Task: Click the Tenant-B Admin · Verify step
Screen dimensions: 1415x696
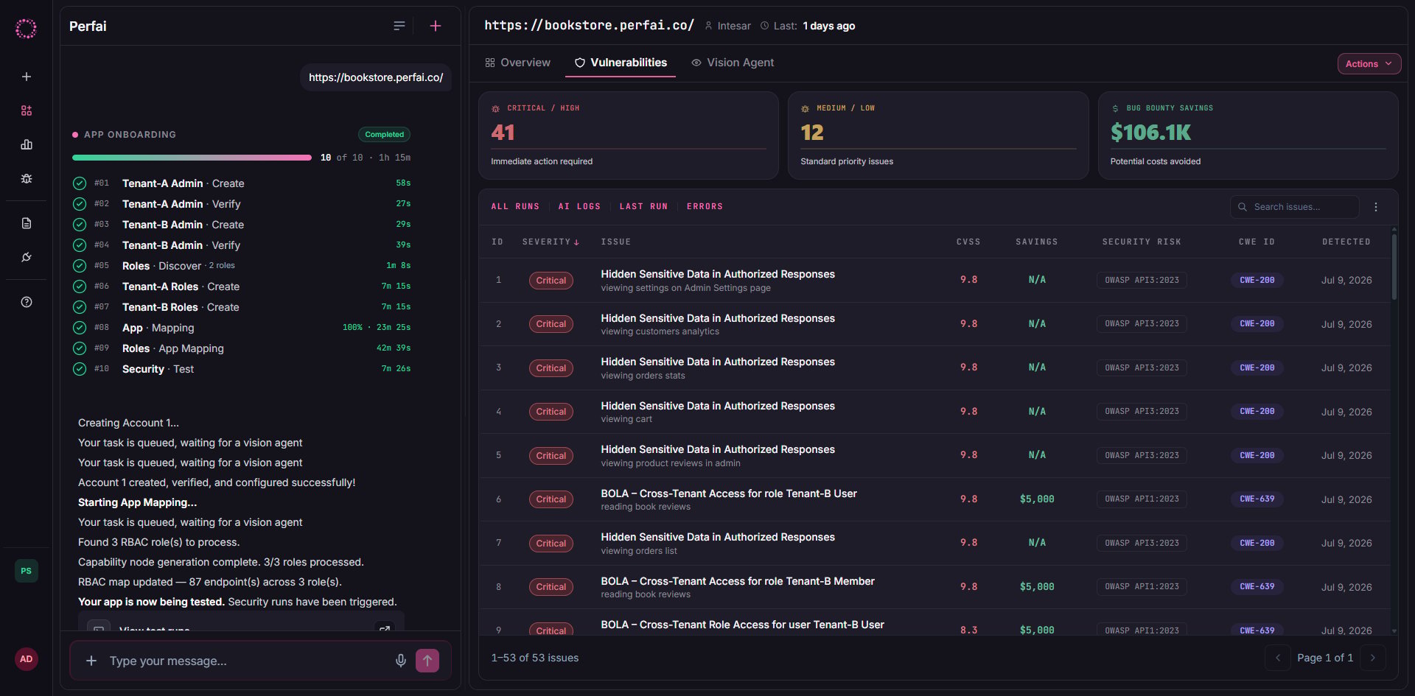Action: click(x=242, y=245)
